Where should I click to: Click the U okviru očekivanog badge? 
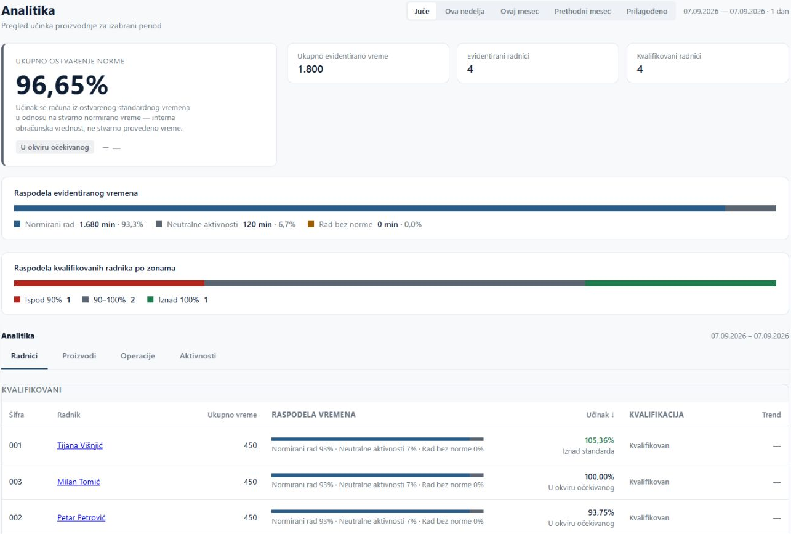(x=55, y=147)
